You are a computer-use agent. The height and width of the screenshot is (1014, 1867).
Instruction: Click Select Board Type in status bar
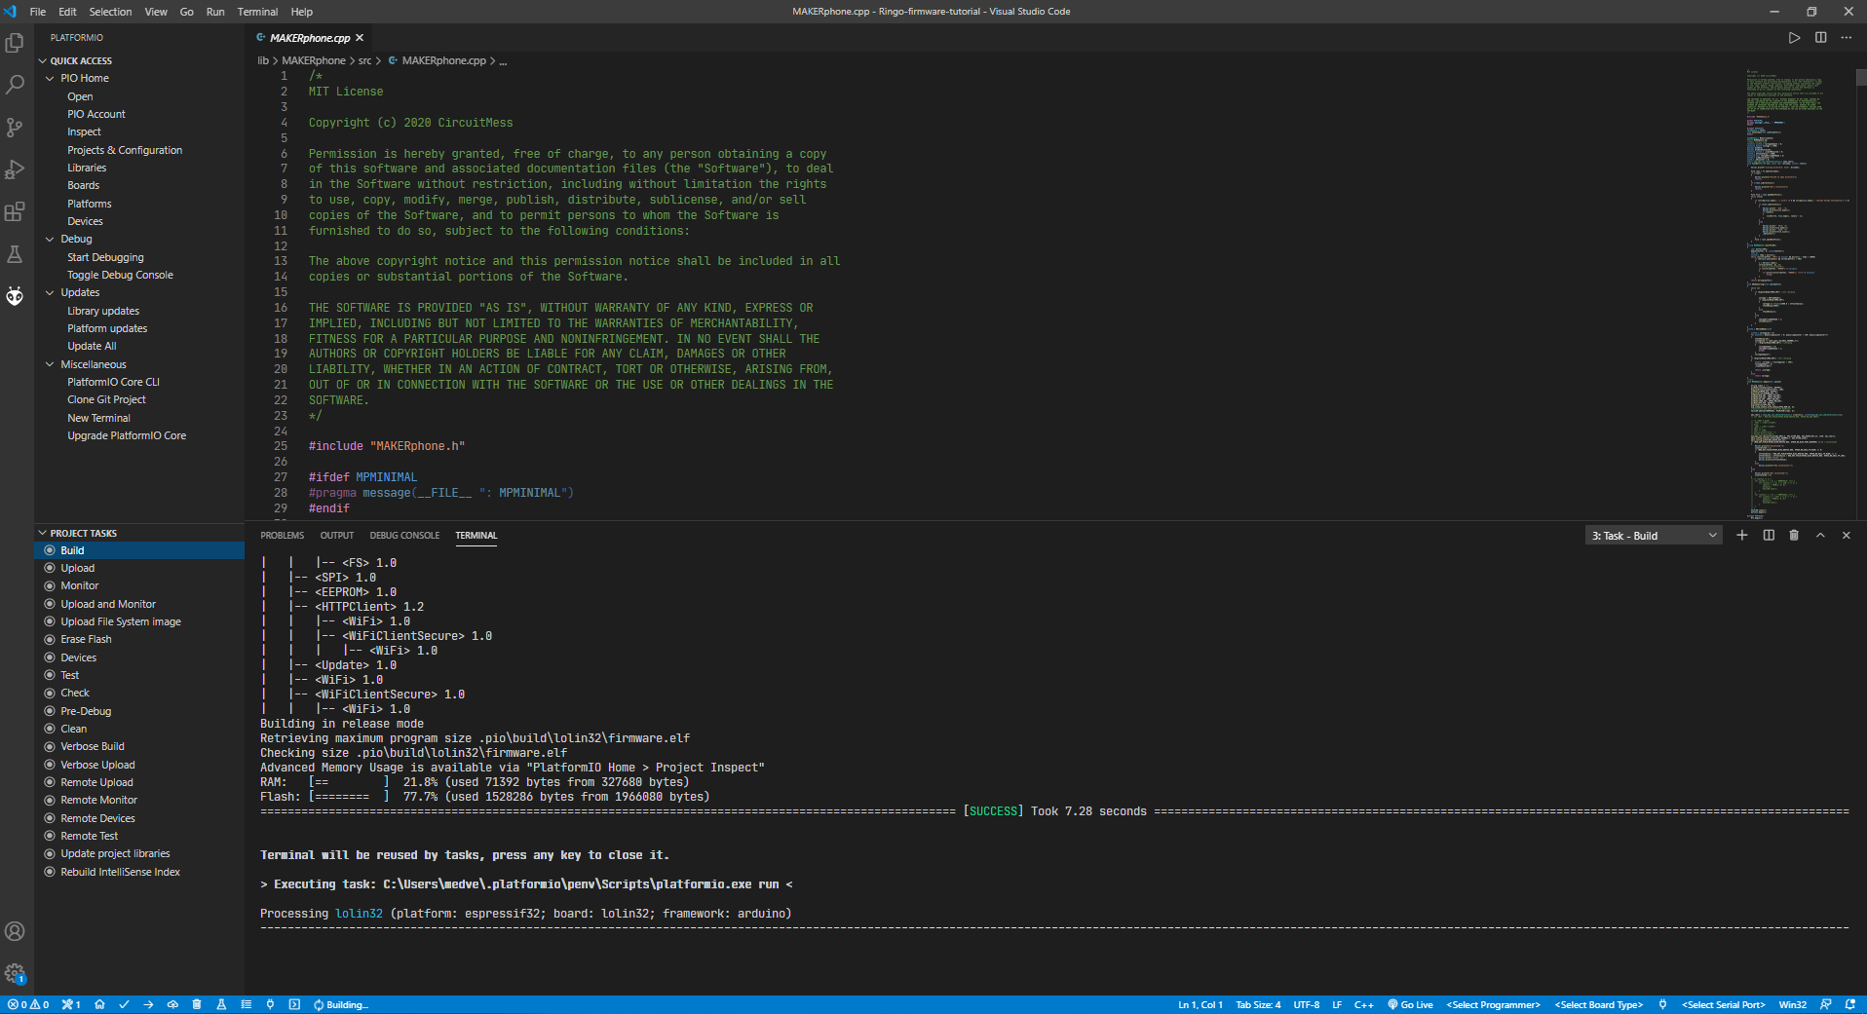pyautogui.click(x=1598, y=1004)
